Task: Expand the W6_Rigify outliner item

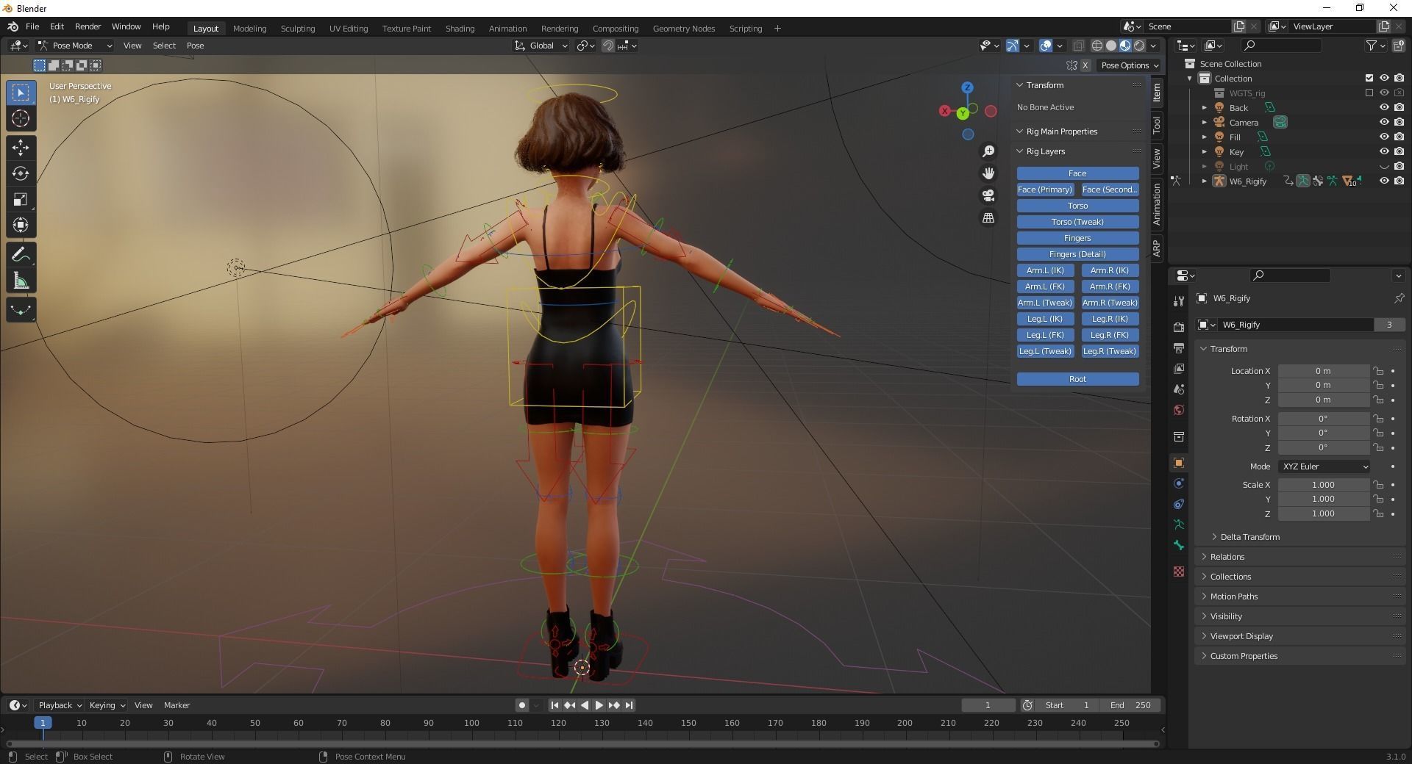Action: [1204, 181]
